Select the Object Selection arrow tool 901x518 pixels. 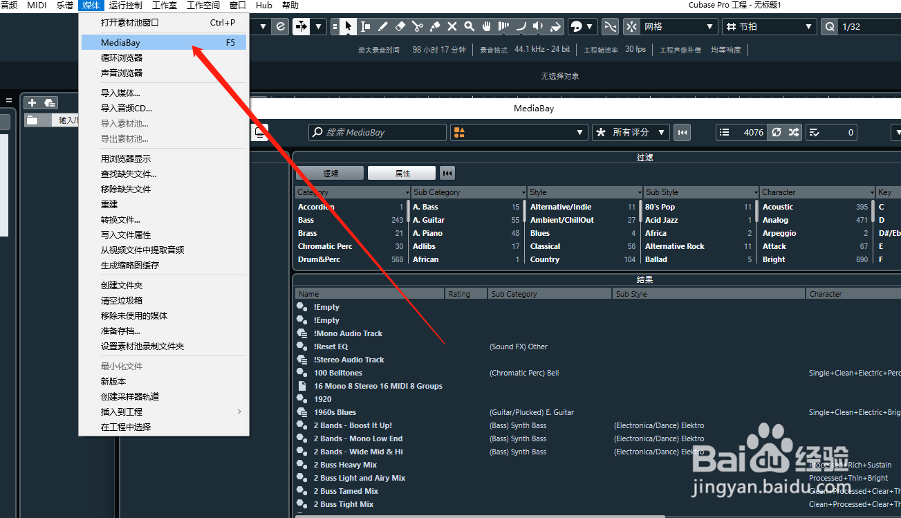pyautogui.click(x=349, y=27)
